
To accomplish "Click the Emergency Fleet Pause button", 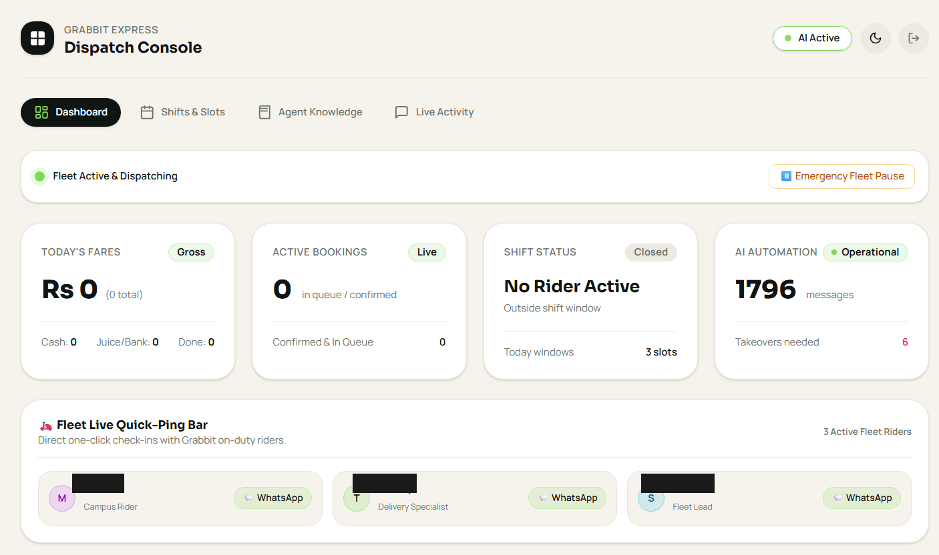I will pyautogui.click(x=841, y=176).
